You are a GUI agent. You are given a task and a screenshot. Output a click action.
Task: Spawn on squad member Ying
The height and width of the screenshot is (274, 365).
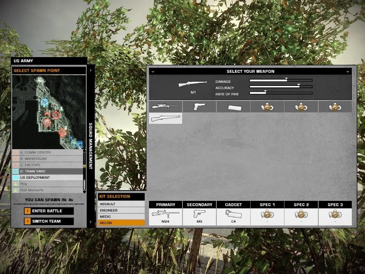pyautogui.click(x=47, y=184)
